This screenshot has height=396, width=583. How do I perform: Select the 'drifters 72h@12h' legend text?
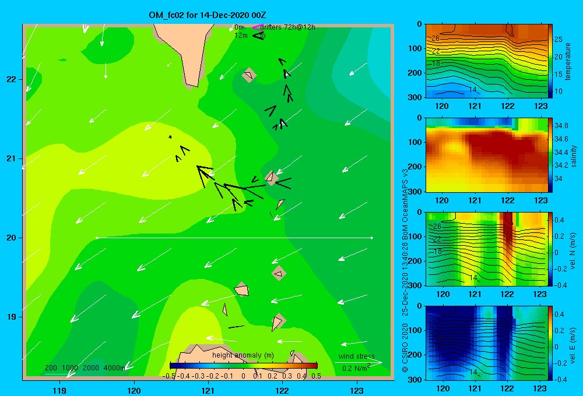288,27
